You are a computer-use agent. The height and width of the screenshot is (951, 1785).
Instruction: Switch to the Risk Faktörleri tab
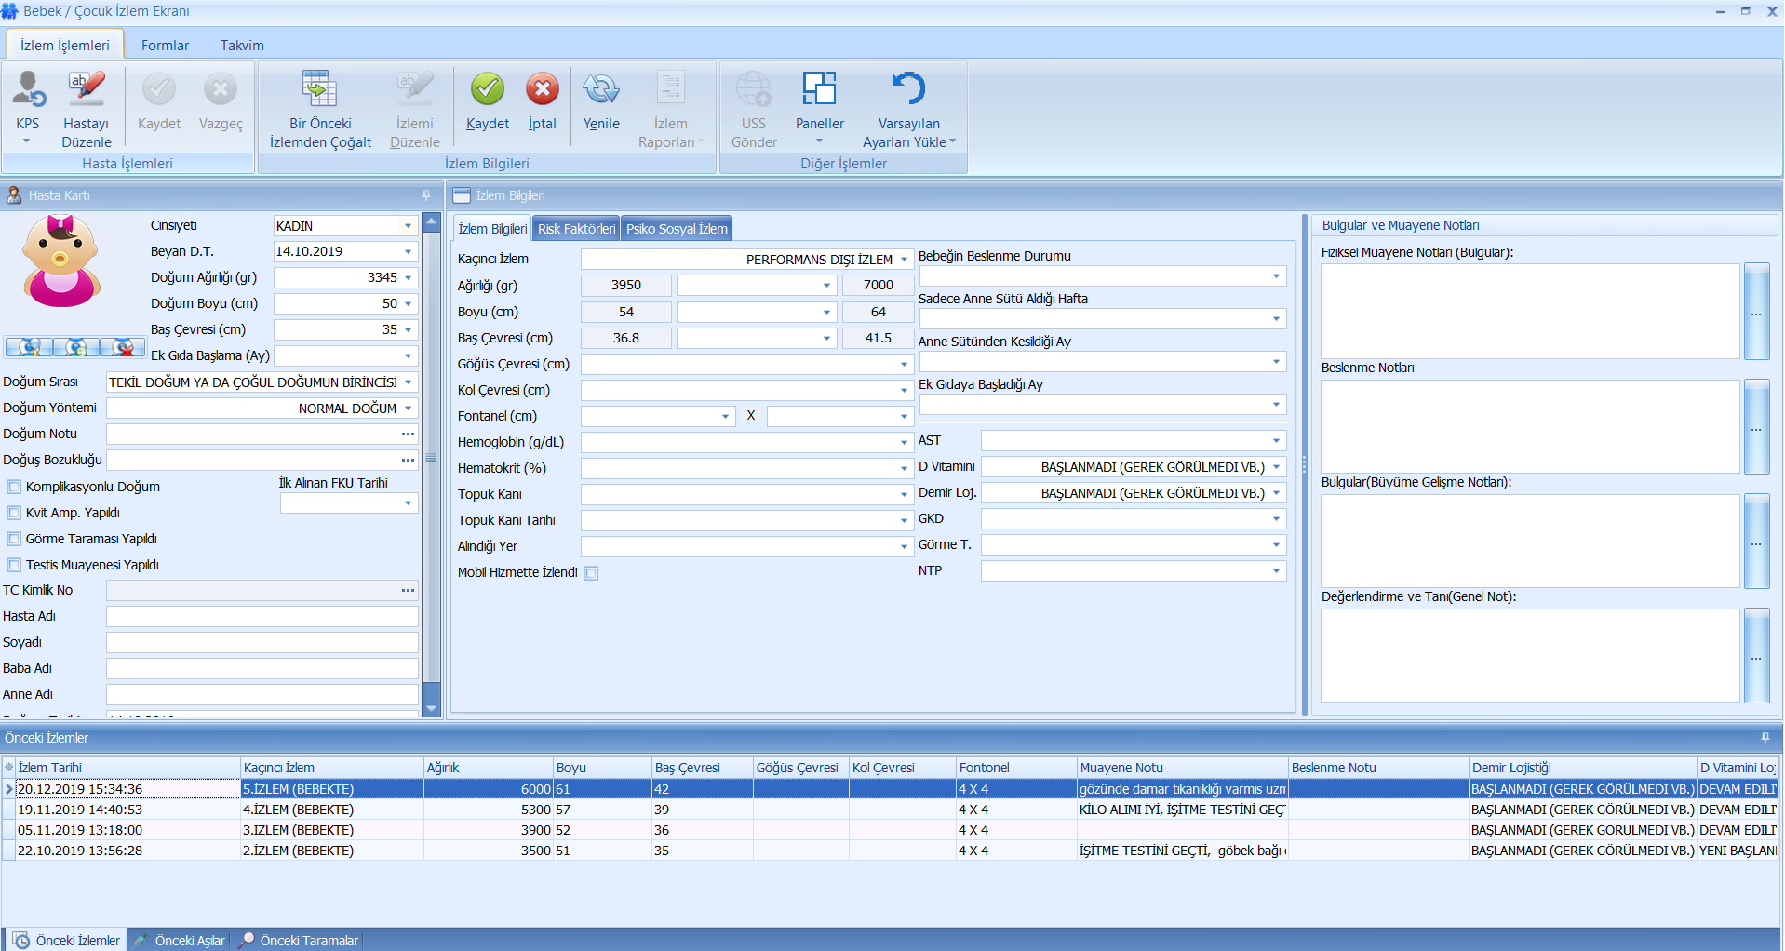(576, 229)
